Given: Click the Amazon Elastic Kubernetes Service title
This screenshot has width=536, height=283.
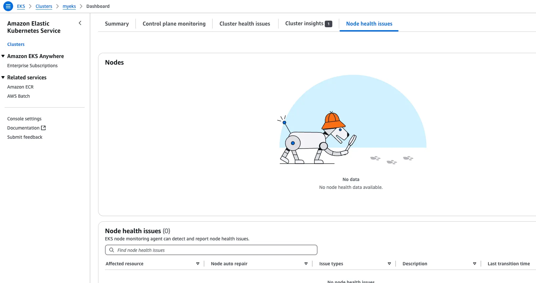Looking at the screenshot, I should pyautogui.click(x=34, y=27).
